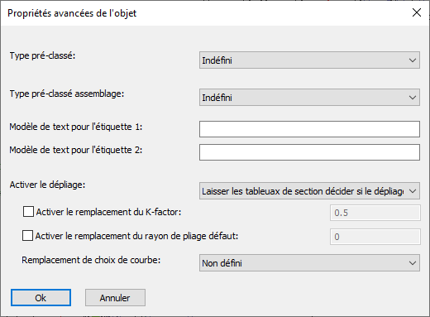Cancel with the Annuler button
430x317 pixels.
coord(115,298)
